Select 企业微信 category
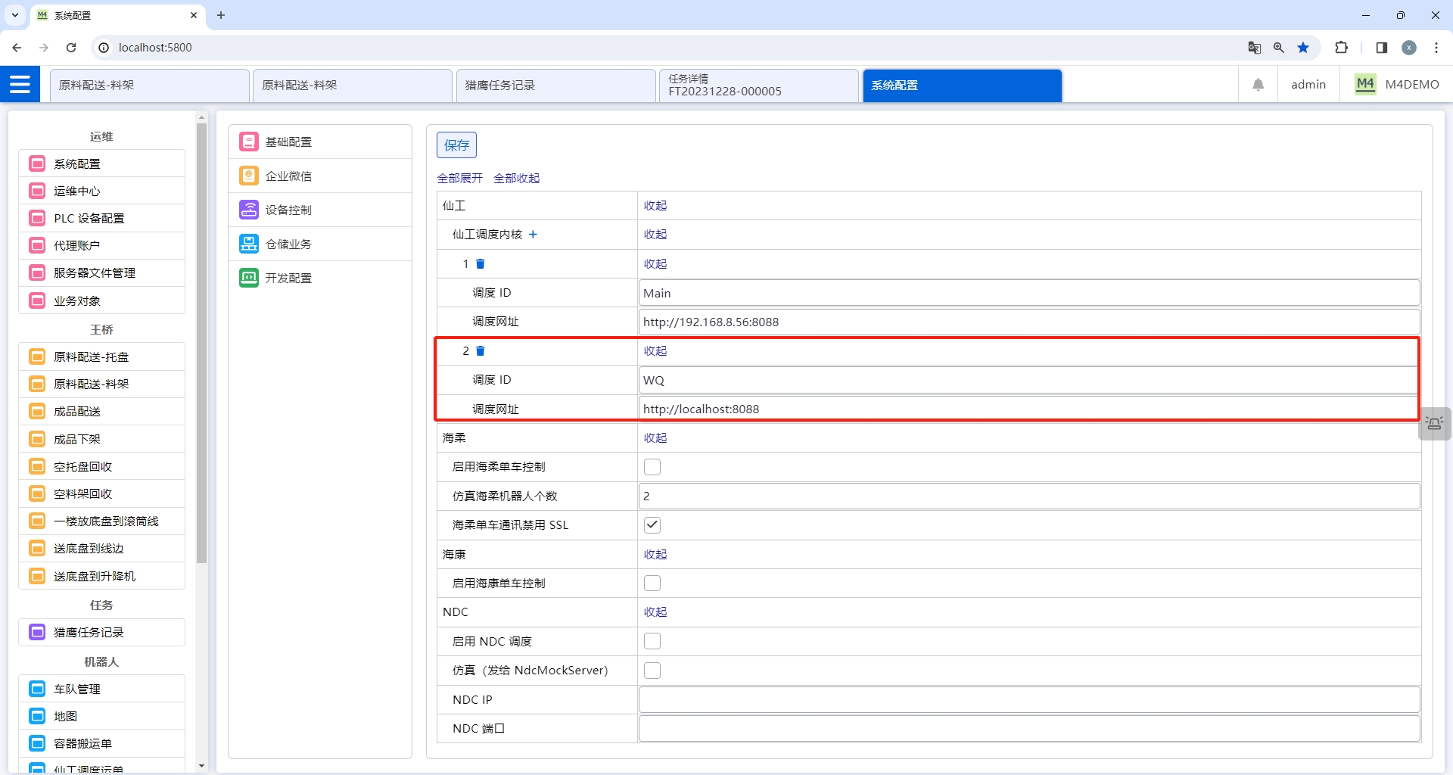The image size is (1453, 775). coord(320,176)
